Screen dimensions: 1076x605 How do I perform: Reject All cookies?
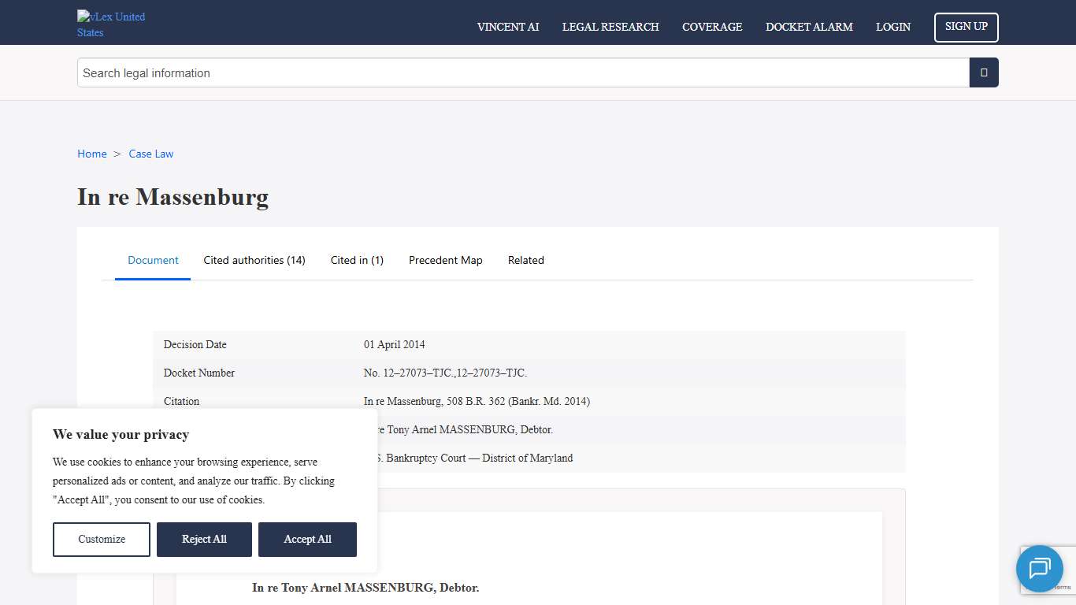pyautogui.click(x=204, y=539)
